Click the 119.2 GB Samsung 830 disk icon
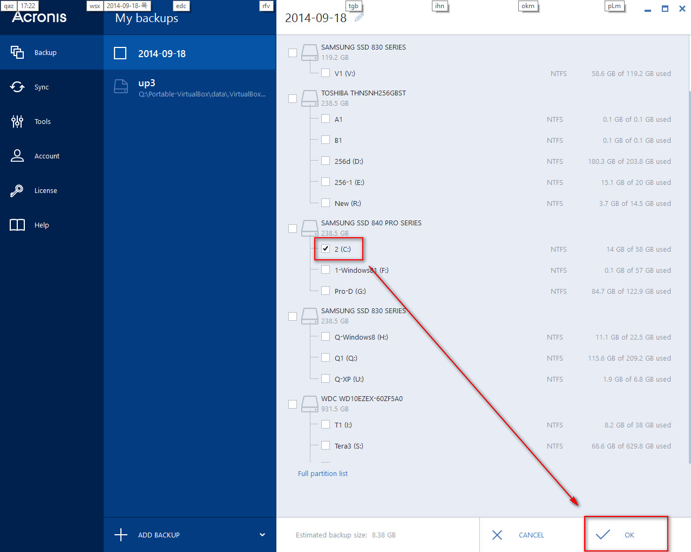This screenshot has height=552, width=691. [x=310, y=52]
